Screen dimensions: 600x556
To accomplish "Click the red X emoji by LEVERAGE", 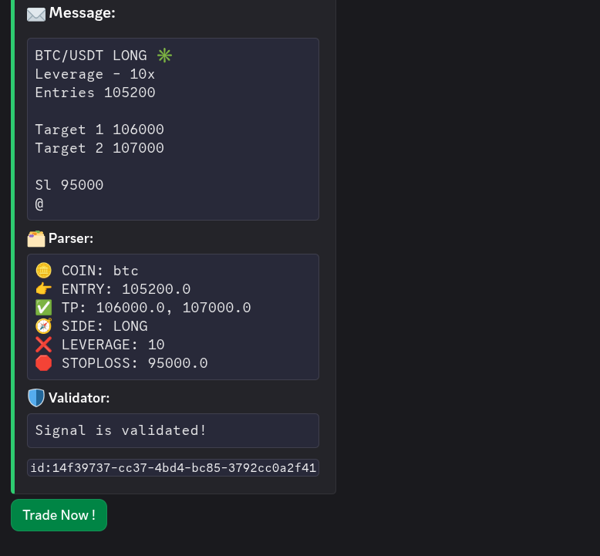I will [x=44, y=345].
